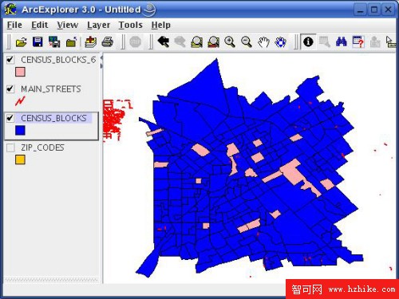Uncheck the CENSUS_BLOCKS layer checkbox
The height and width of the screenshot is (299, 399).
(10, 118)
